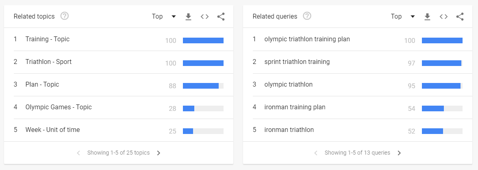Go to next page of related queries
The height and width of the screenshot is (170, 478).
(x=399, y=153)
